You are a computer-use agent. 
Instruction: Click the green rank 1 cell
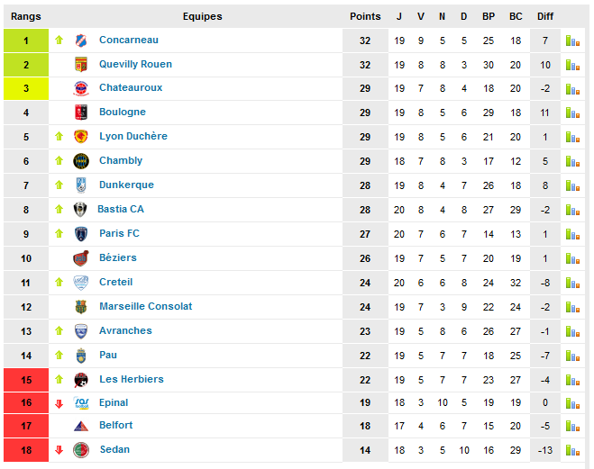tap(26, 41)
